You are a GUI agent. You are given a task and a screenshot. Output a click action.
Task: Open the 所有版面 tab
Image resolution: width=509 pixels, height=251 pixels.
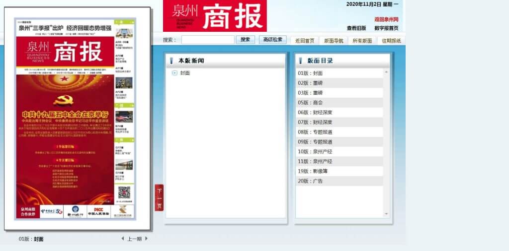click(x=362, y=41)
